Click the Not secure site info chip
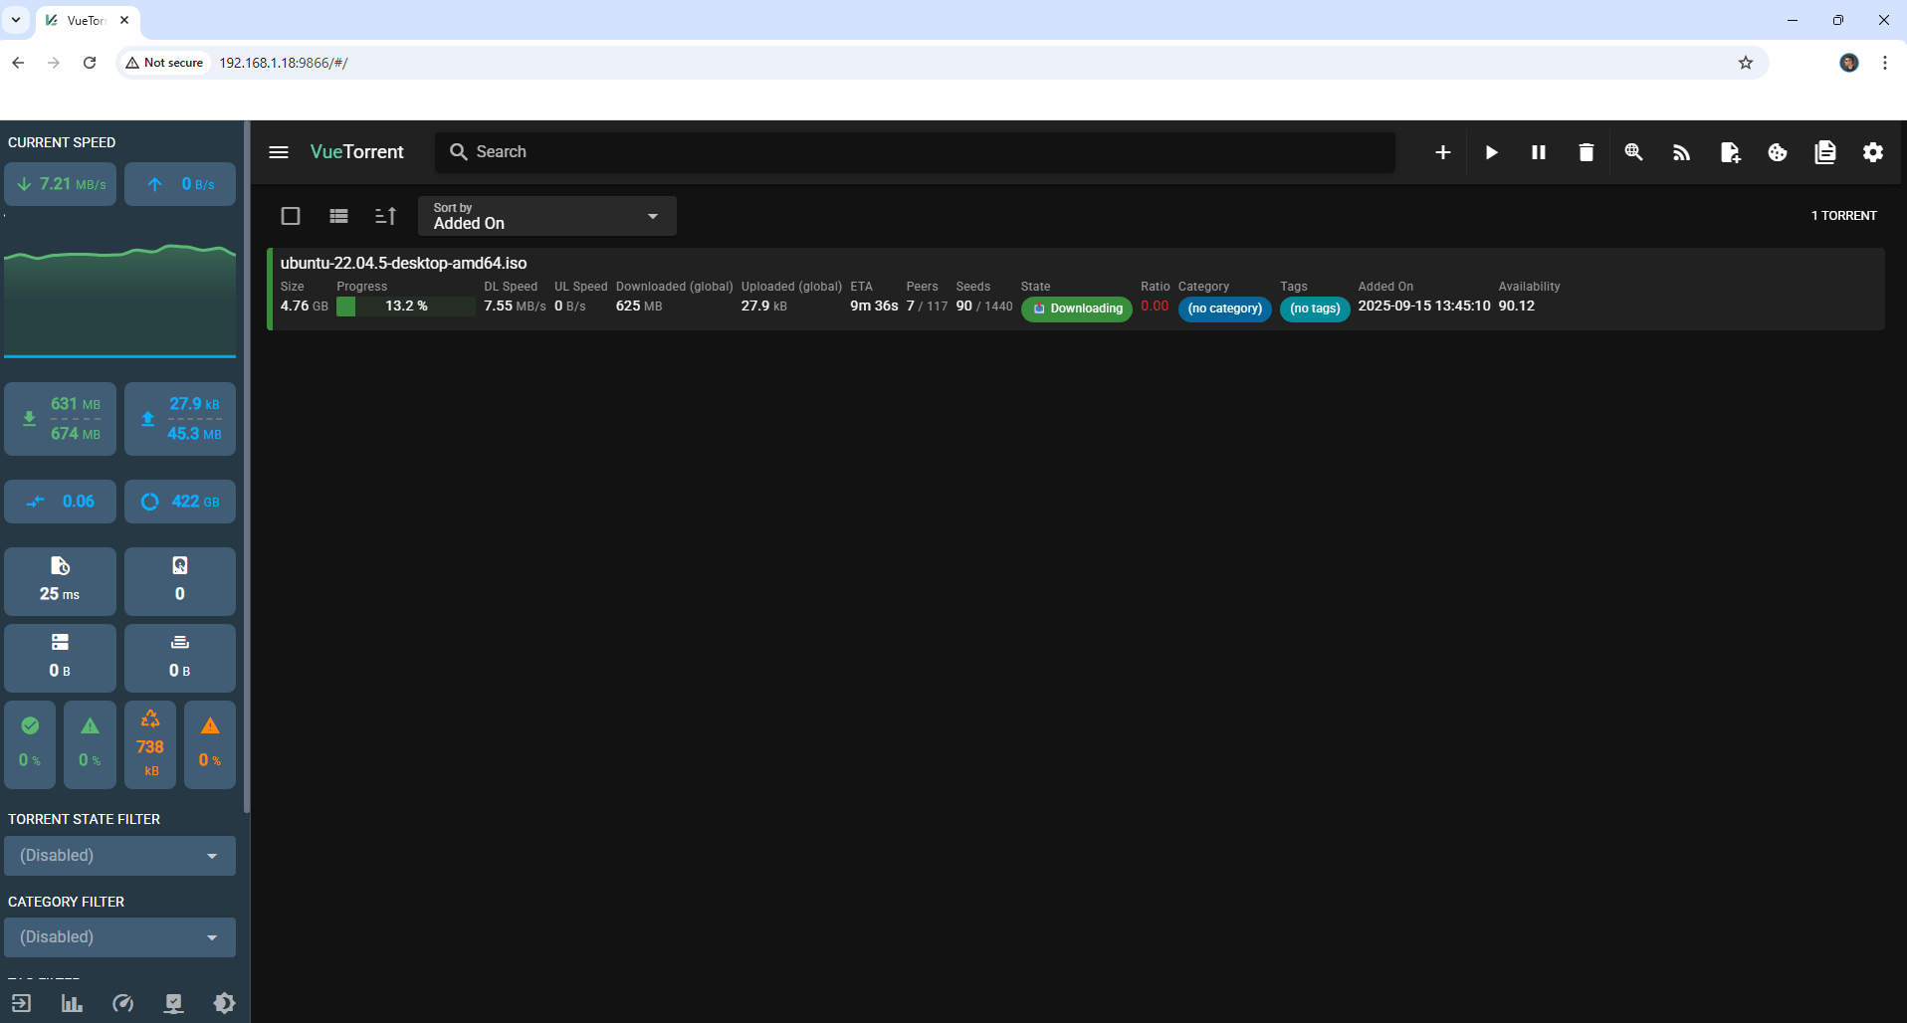1907x1023 pixels. (165, 63)
